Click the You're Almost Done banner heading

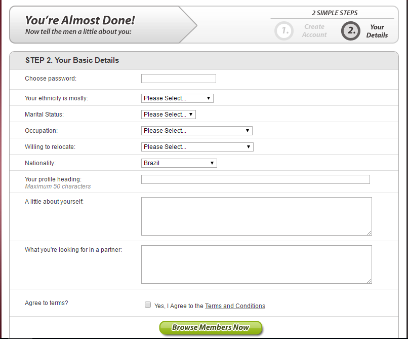click(80, 20)
